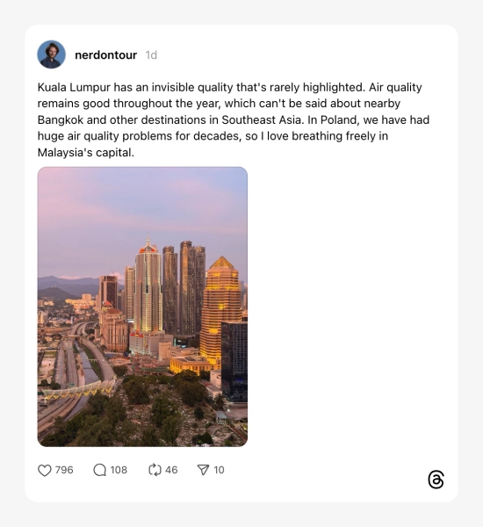
Task: Open the 1d timestamp of the post
Action: (x=151, y=55)
